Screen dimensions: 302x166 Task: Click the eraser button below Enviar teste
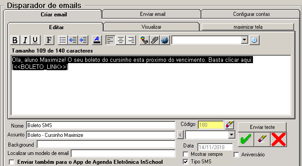click(262, 140)
